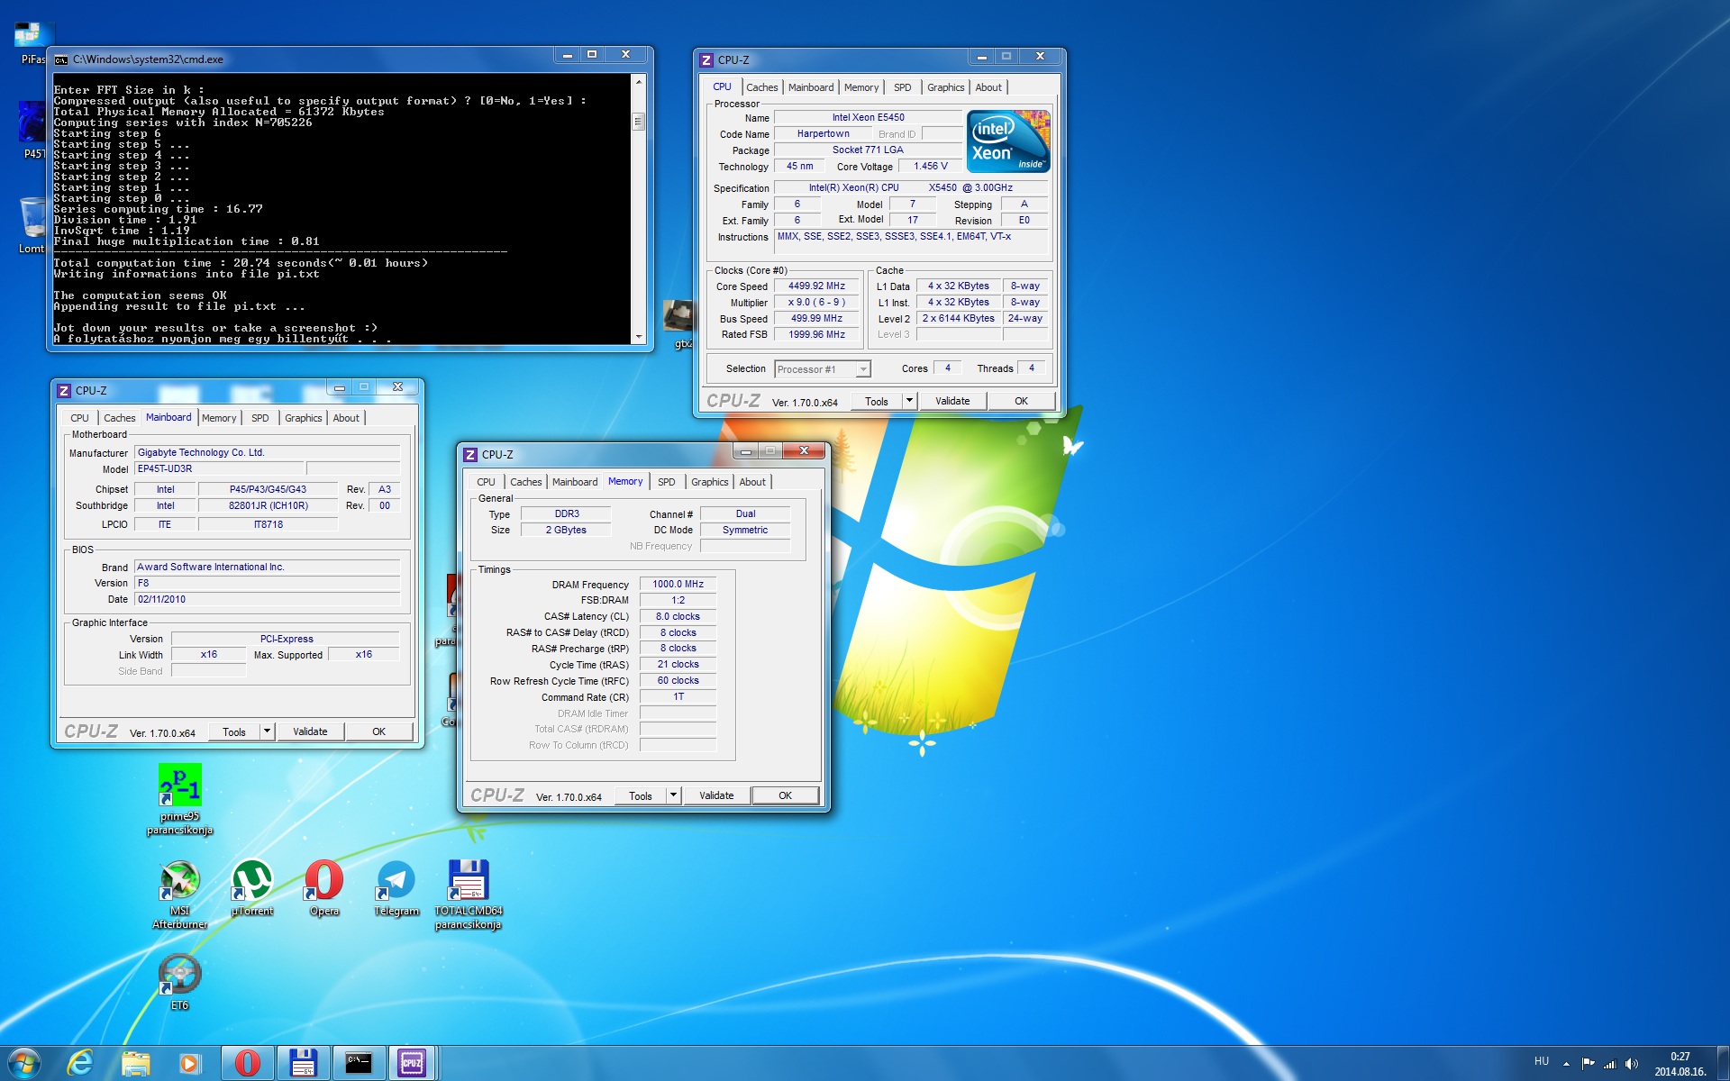Click cmd window scrollbar down arrow
The height and width of the screenshot is (1081, 1730).
[x=639, y=337]
